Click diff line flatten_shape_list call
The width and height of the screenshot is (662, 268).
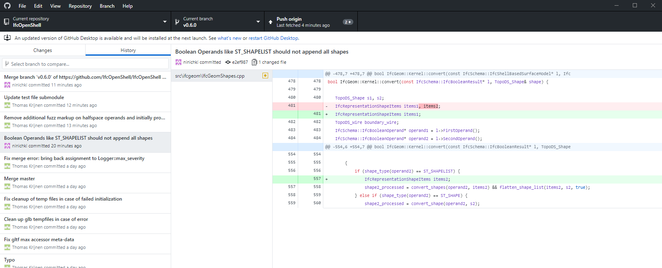click(x=467, y=187)
